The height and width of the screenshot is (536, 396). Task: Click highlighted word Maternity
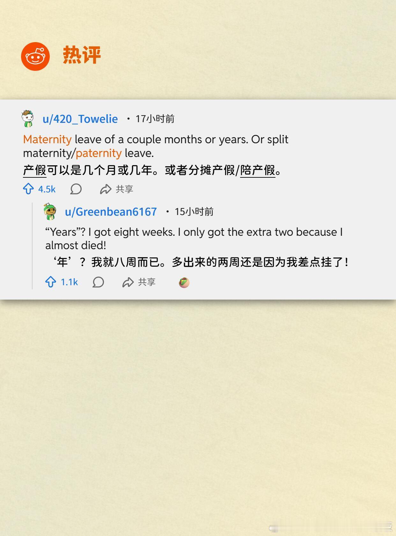point(47,139)
